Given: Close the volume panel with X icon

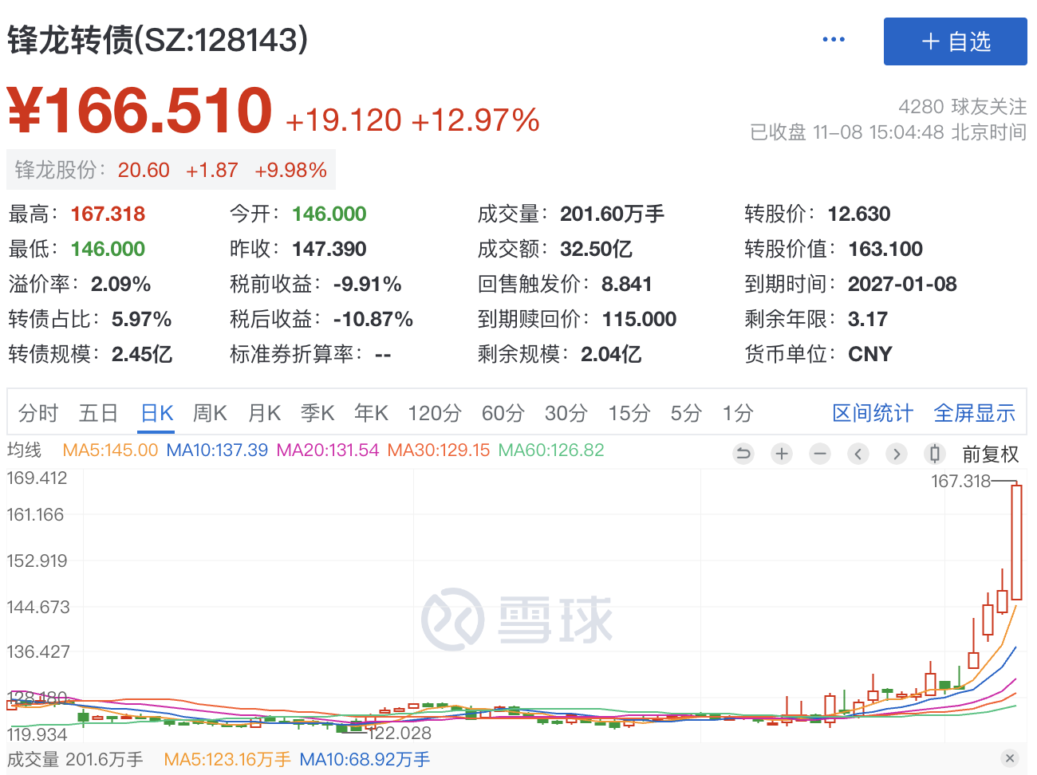Looking at the screenshot, I should point(1010,758).
